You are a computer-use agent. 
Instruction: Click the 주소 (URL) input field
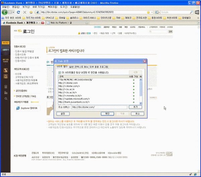[x=99, y=107]
